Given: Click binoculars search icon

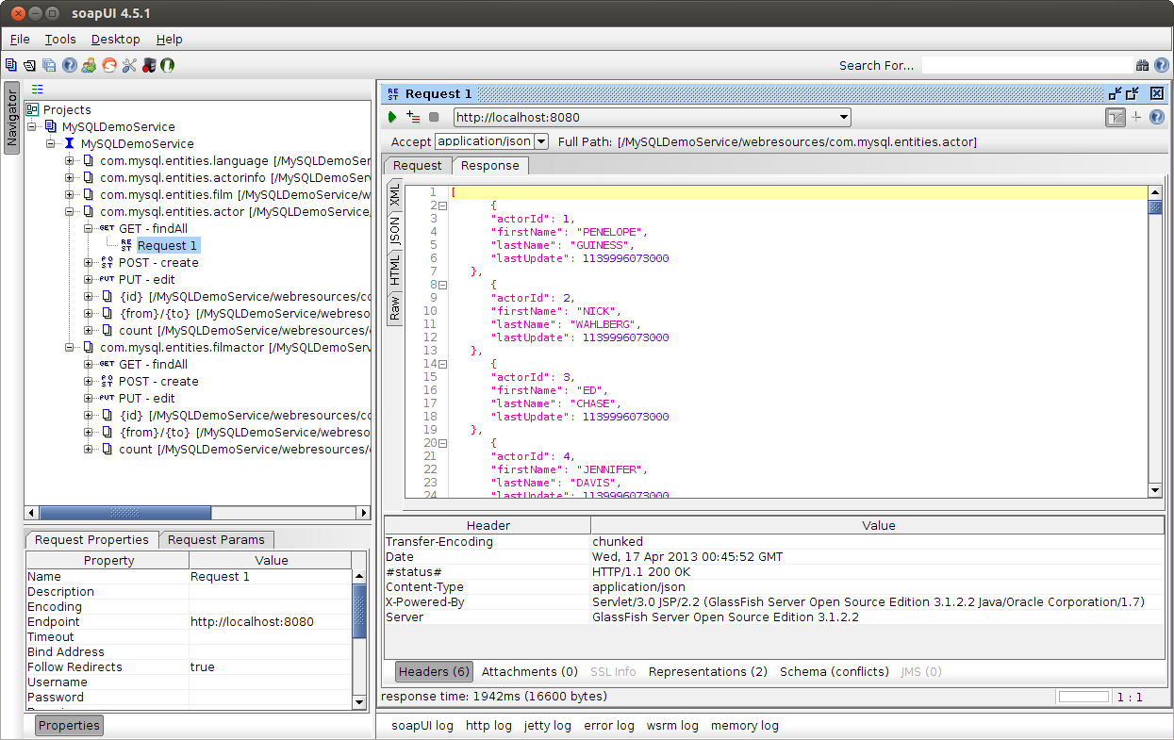Looking at the screenshot, I should pyautogui.click(x=1142, y=65).
